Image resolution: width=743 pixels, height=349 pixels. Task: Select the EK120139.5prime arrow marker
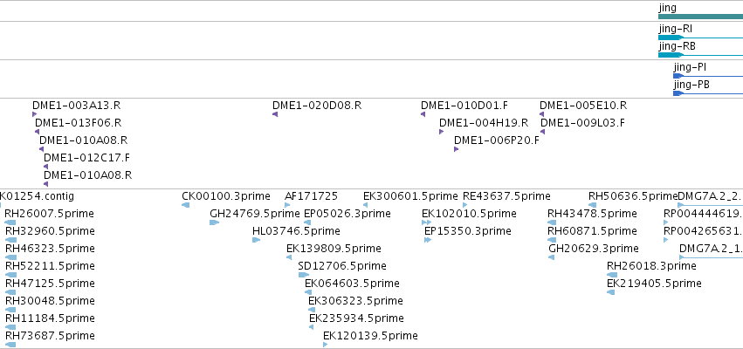pos(325,345)
